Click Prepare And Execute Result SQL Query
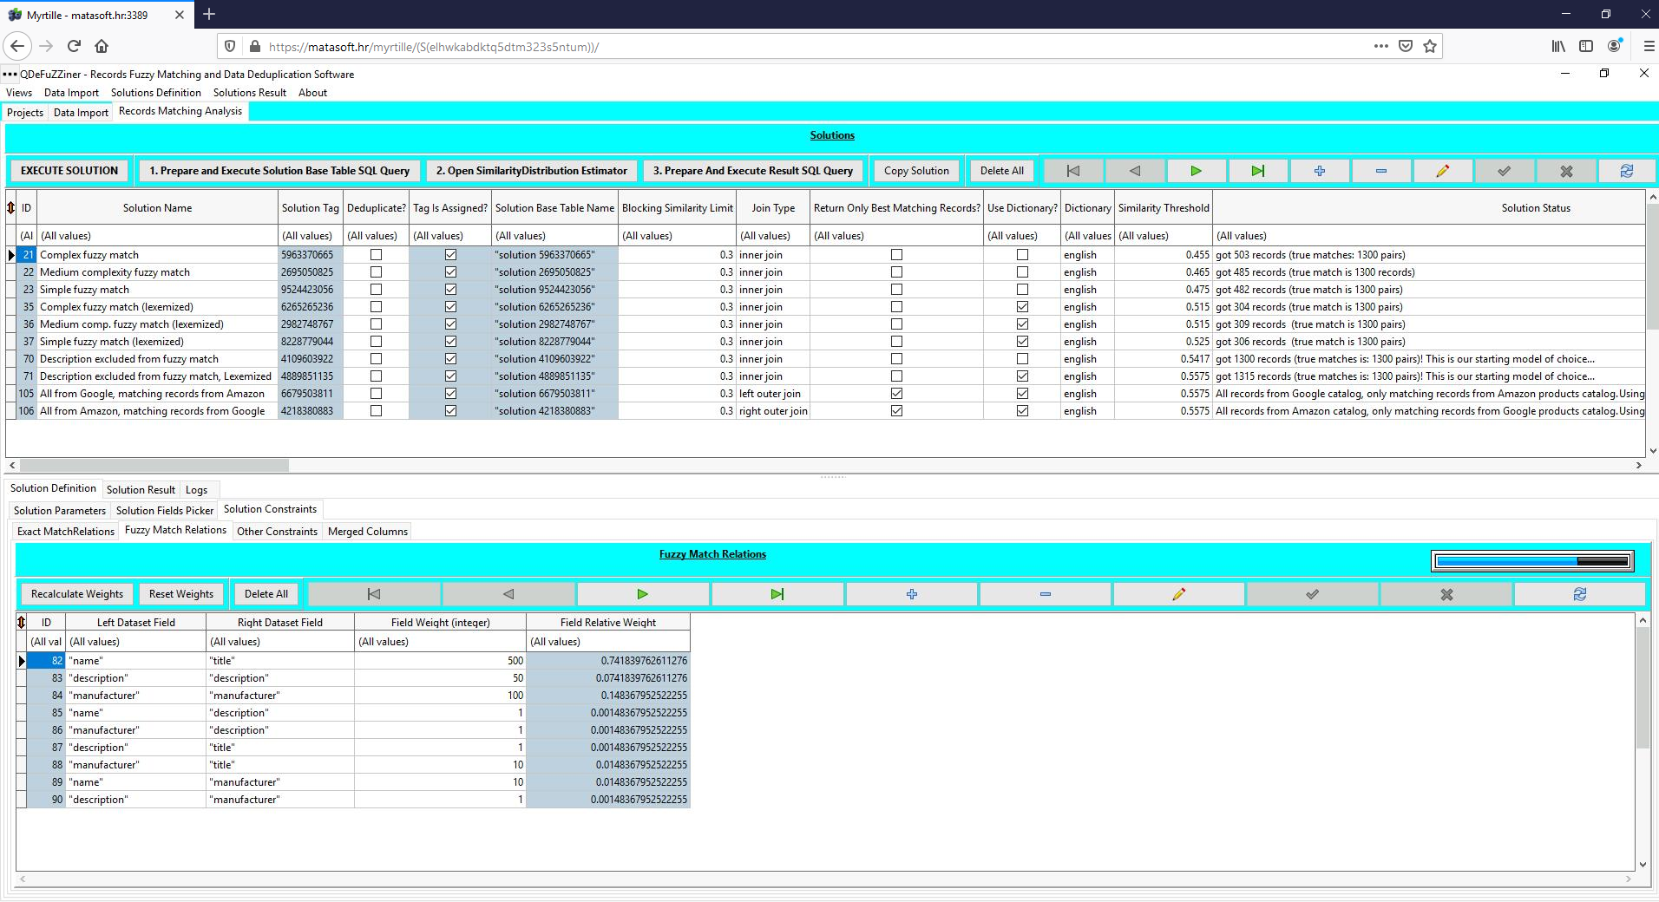The height and width of the screenshot is (902, 1659). pos(753,171)
